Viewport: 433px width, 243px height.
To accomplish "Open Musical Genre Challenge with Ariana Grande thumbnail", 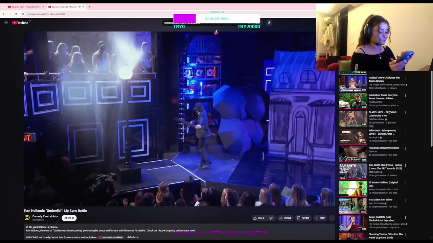I will pos(353,83).
